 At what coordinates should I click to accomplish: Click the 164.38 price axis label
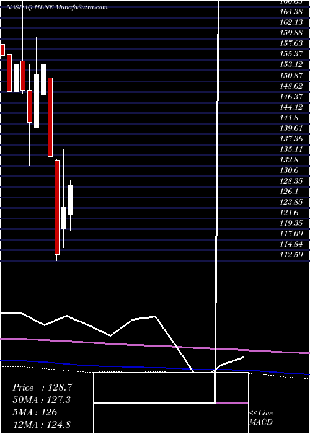[x=291, y=12]
